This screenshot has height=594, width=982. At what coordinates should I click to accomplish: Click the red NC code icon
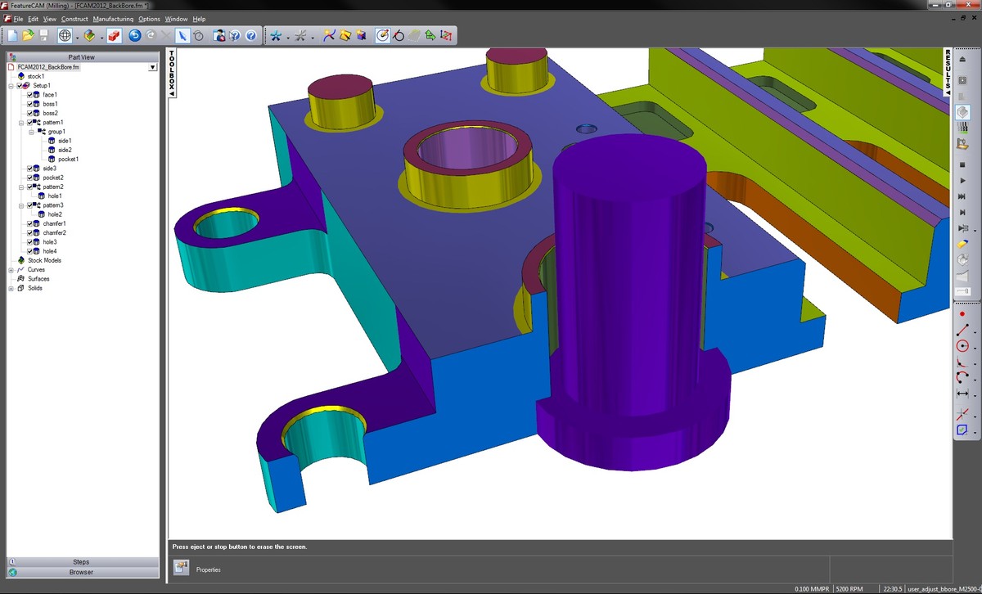tap(446, 36)
